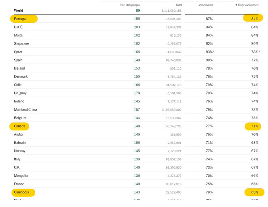Click Portugal's 87% vaccinated value
Image resolution: width=268 pixels, height=207 pixels.
click(209, 19)
